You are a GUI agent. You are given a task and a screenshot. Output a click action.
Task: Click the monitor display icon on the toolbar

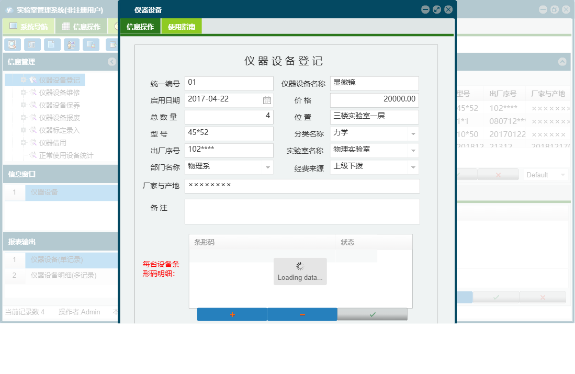tap(91, 44)
